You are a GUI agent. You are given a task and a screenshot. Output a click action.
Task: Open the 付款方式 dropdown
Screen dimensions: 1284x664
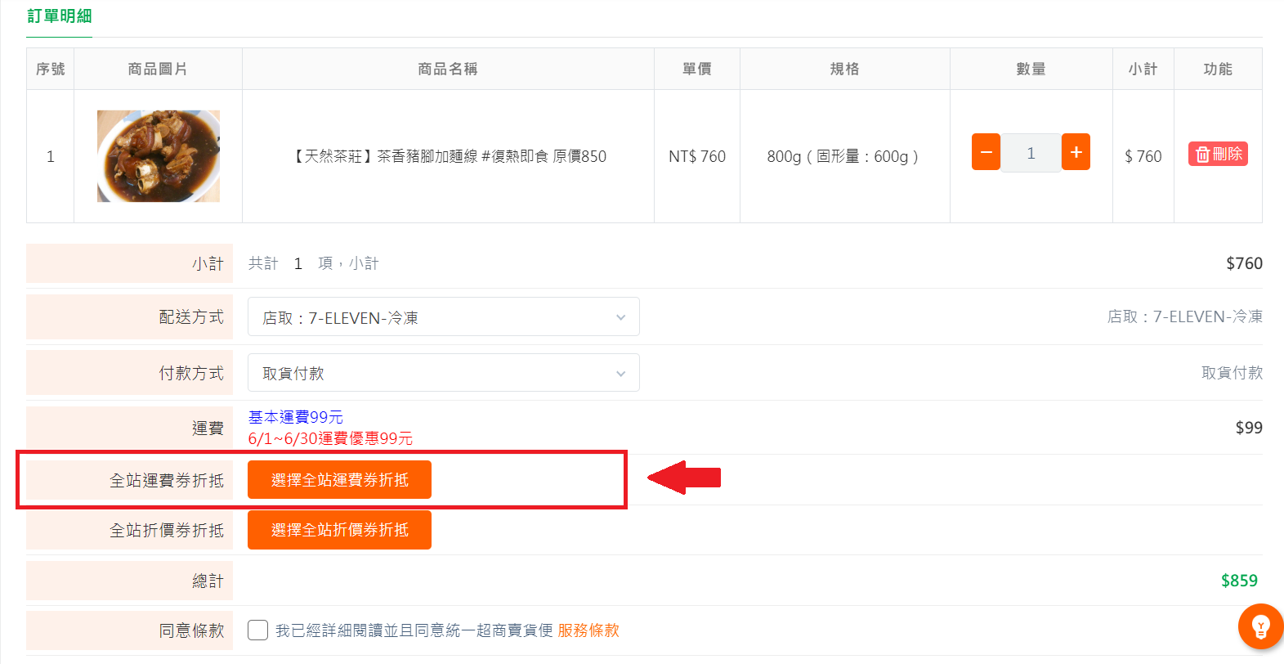[444, 373]
